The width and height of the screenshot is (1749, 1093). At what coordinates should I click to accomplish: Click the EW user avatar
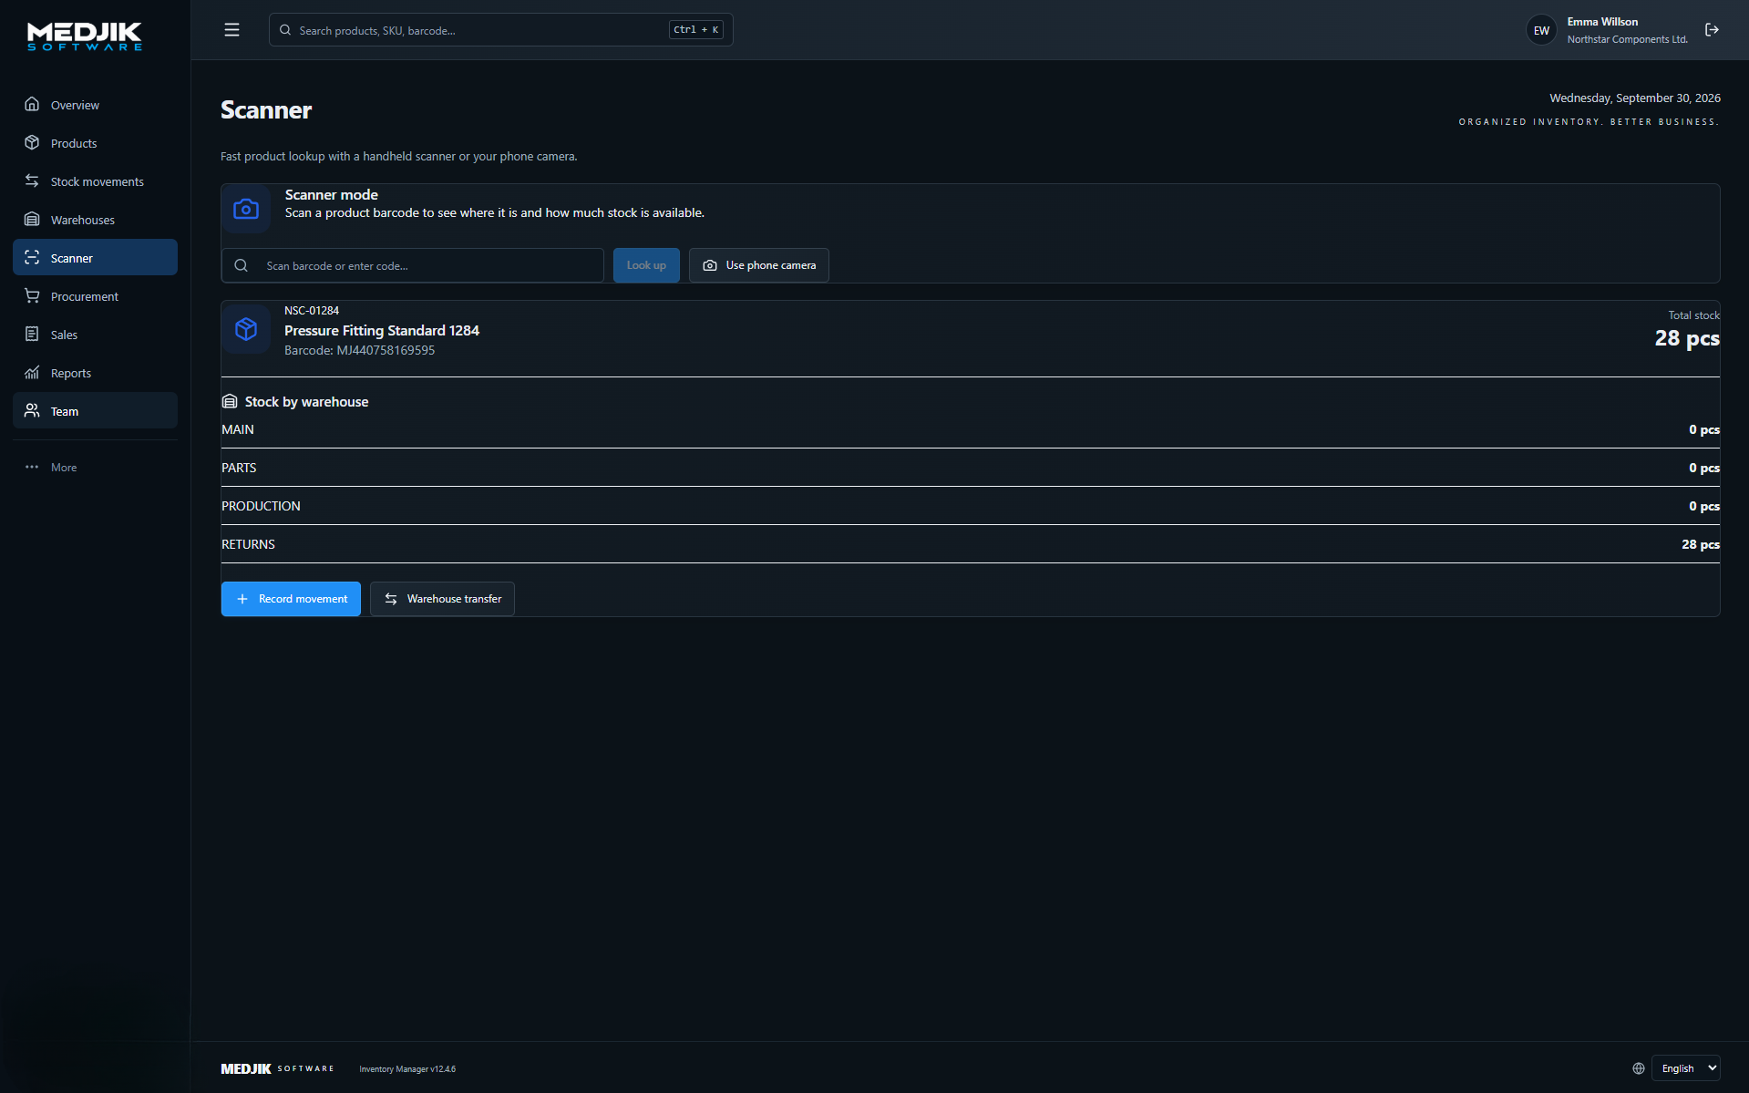(1541, 30)
